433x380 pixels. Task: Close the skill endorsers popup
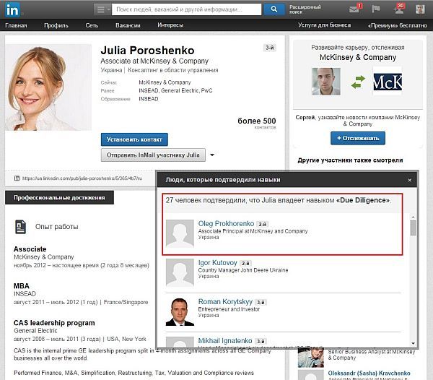pos(411,179)
